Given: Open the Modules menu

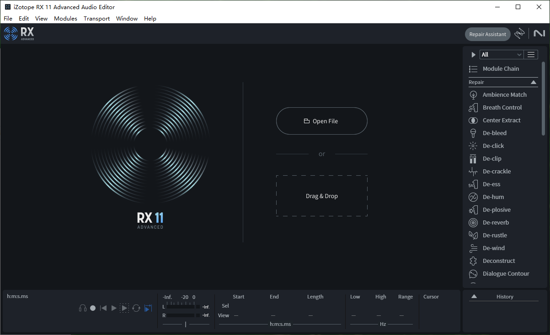Looking at the screenshot, I should tap(65, 18).
